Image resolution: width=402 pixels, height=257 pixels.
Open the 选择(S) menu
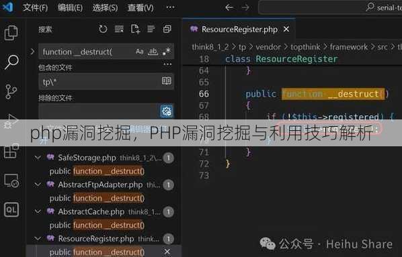(x=105, y=7)
